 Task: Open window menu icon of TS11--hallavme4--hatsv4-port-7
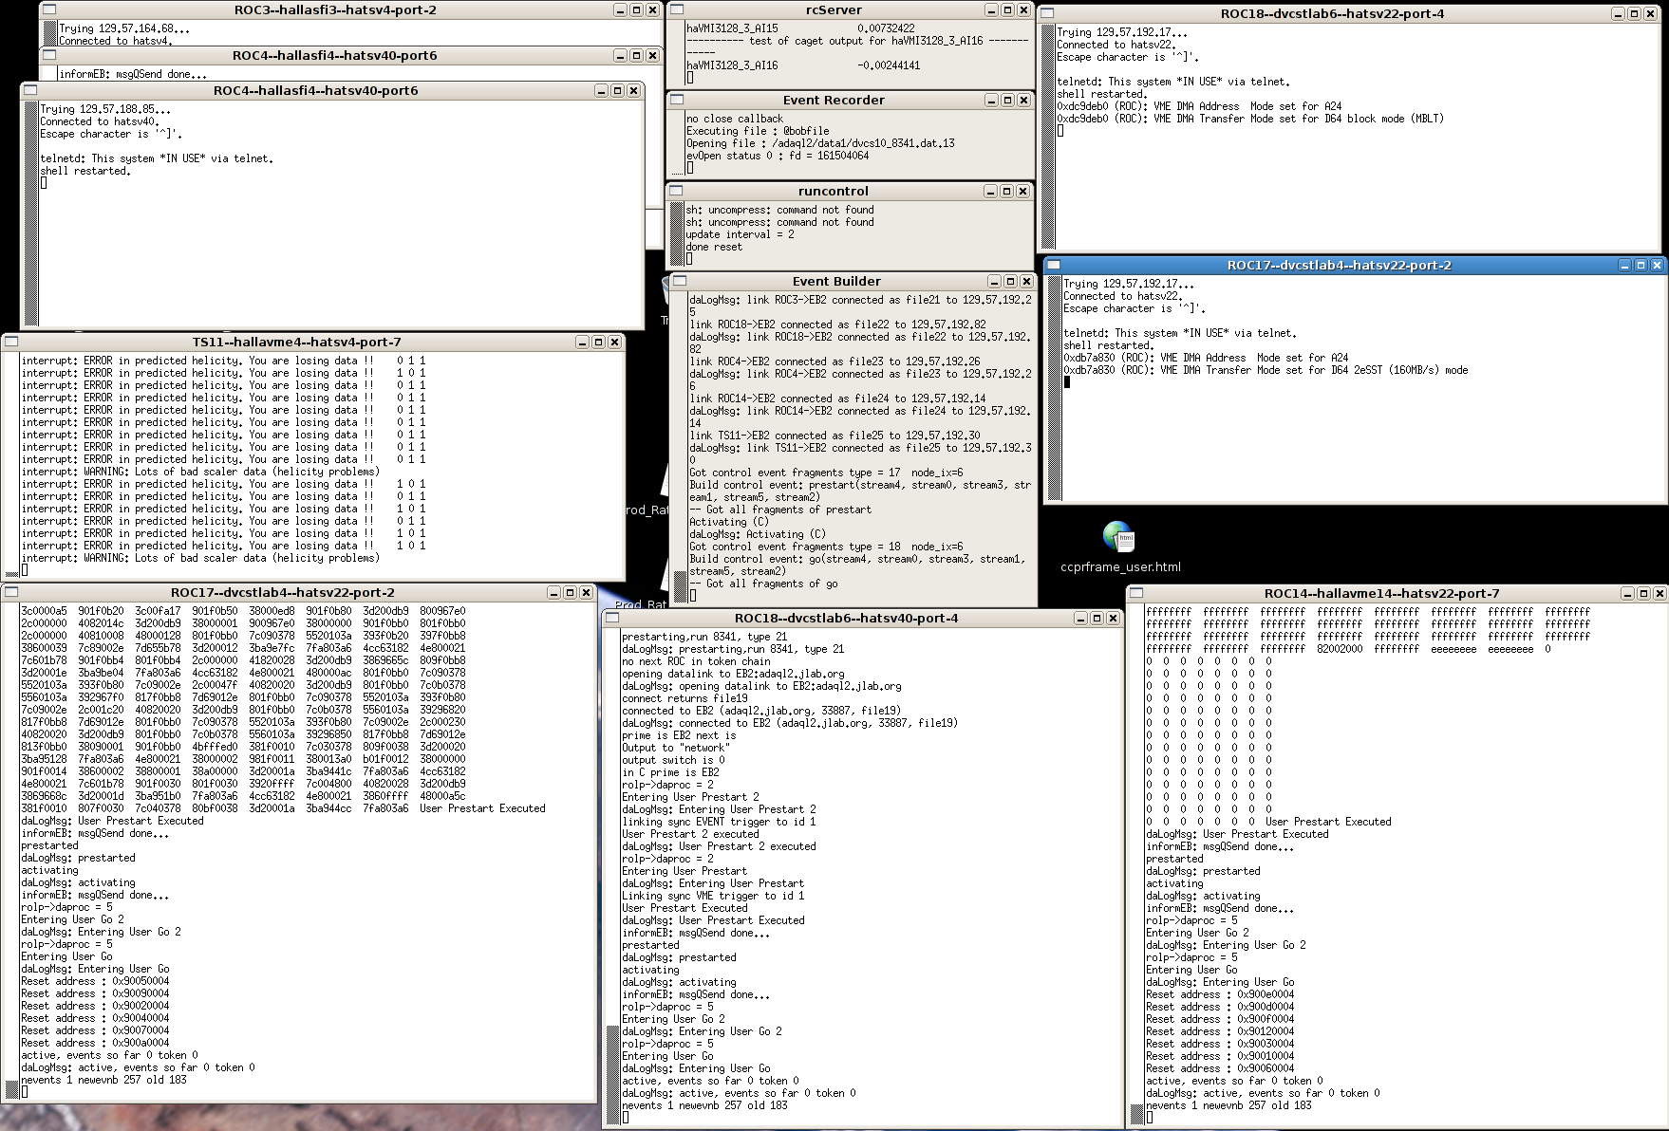click(x=12, y=343)
